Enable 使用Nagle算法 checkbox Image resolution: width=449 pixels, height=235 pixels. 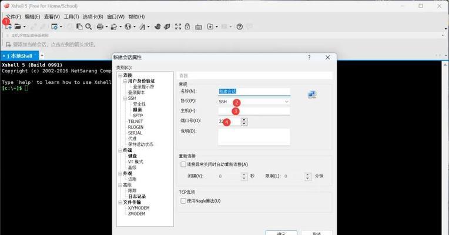point(183,201)
